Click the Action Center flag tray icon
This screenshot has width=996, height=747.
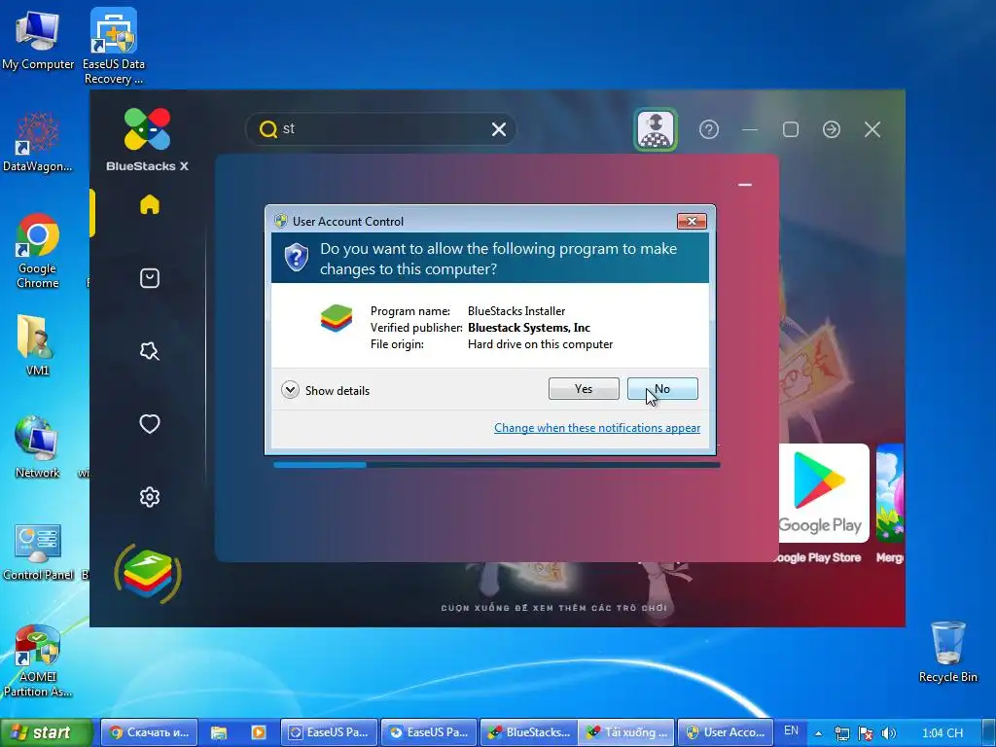[x=865, y=733]
